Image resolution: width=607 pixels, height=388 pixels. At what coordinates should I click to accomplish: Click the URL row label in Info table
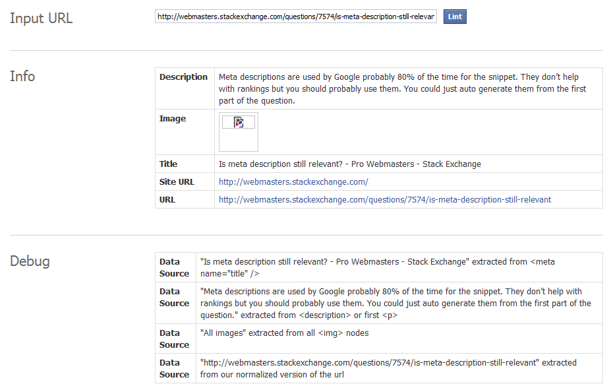(x=167, y=199)
